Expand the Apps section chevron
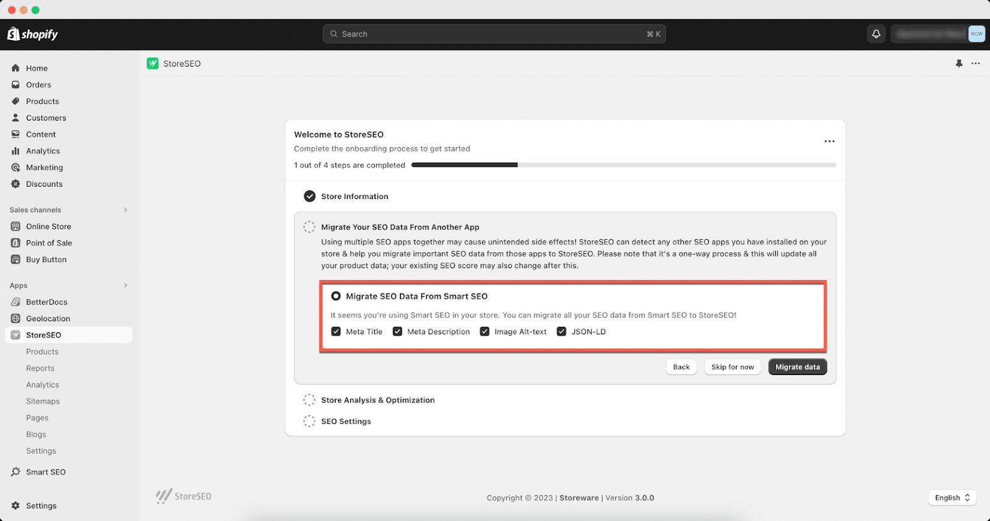The width and height of the screenshot is (990, 521). [x=126, y=285]
